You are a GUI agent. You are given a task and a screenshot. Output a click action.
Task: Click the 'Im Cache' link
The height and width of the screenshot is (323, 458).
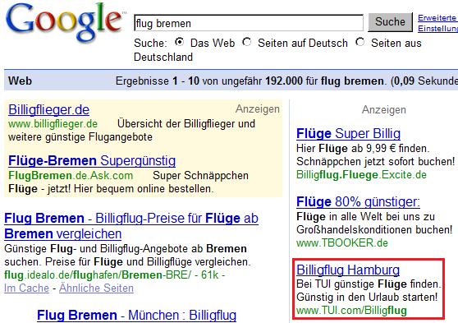pos(26,288)
